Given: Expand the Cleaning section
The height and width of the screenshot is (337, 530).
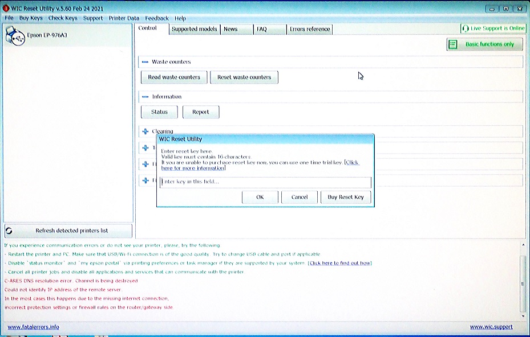Looking at the screenshot, I should pyautogui.click(x=145, y=131).
